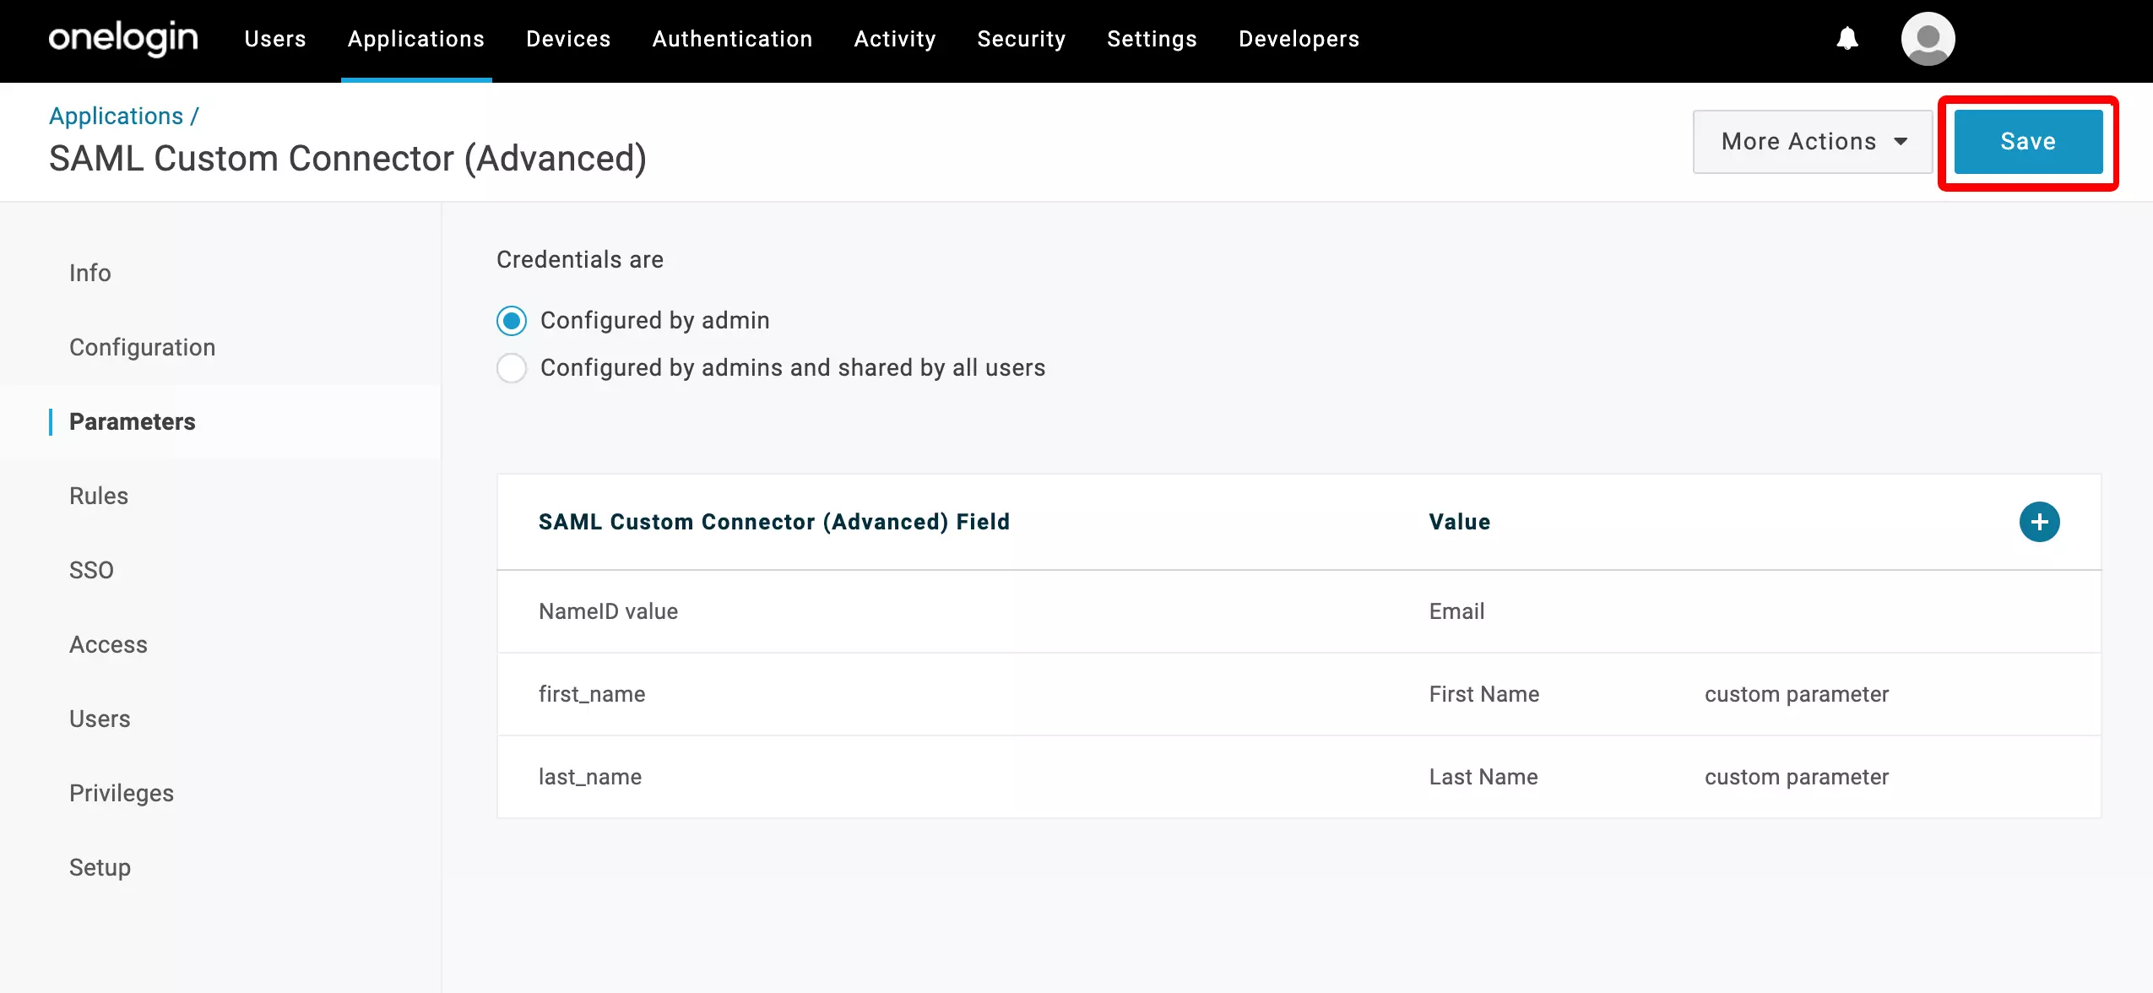Open the Applications top menu
This screenshot has width=2153, height=993.
coord(416,39)
